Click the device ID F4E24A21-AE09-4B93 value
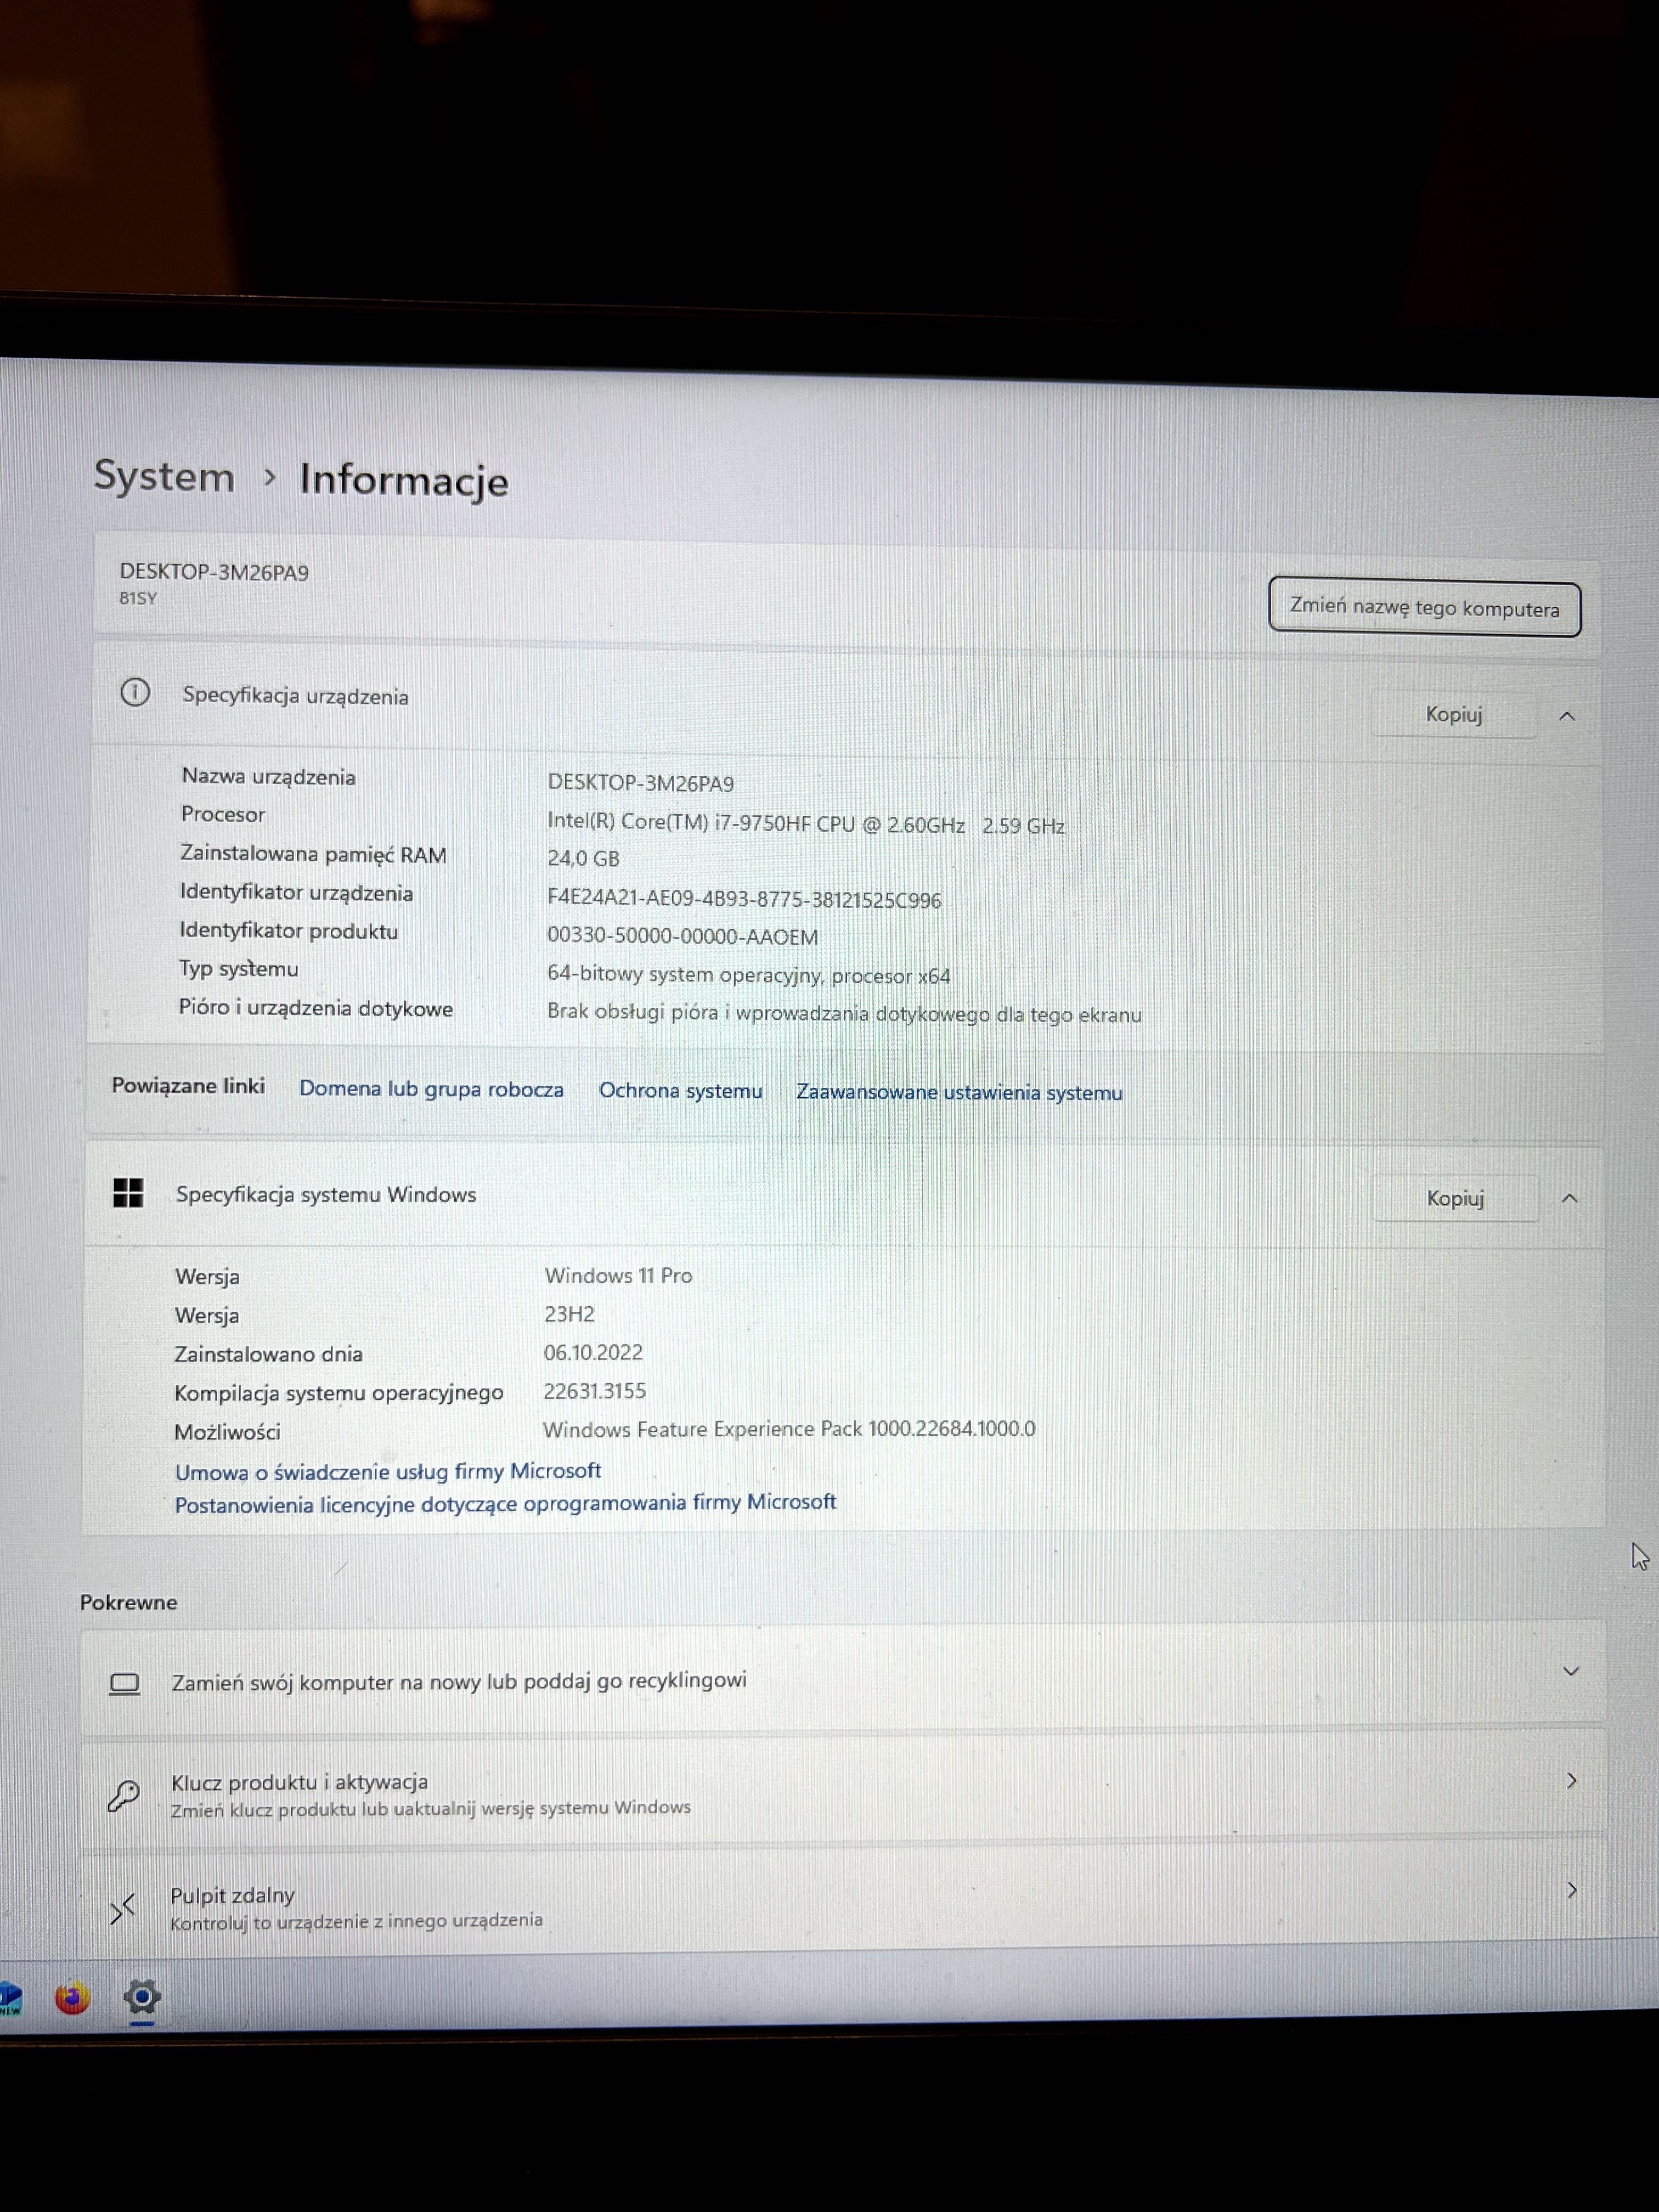The width and height of the screenshot is (1659, 2212). tap(744, 899)
